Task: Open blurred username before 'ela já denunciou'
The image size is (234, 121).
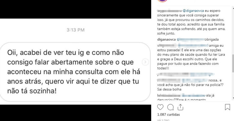Action: 182,95
